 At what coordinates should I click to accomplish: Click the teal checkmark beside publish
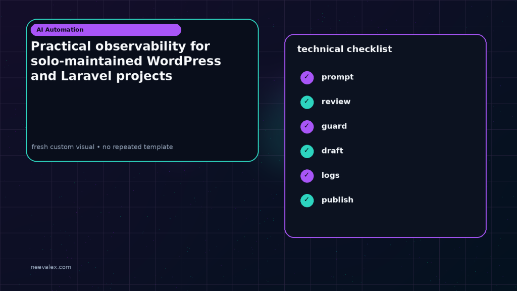point(307,201)
